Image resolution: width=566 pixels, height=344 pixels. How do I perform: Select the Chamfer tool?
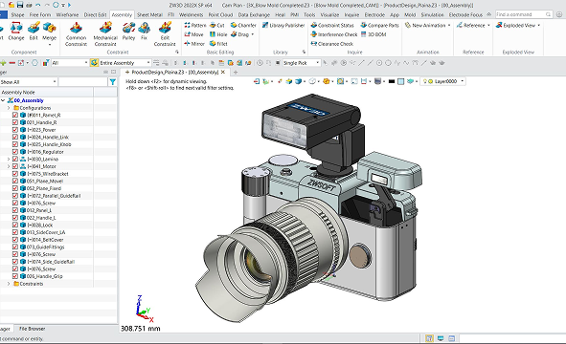[243, 25]
